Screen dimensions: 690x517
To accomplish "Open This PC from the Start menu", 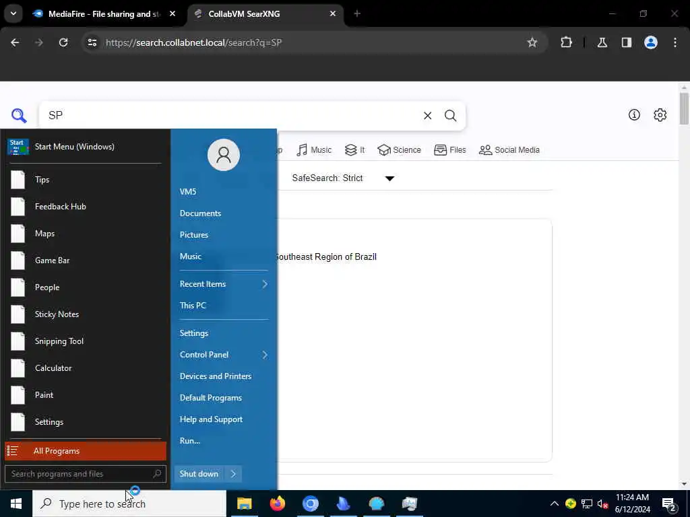I will tap(193, 306).
